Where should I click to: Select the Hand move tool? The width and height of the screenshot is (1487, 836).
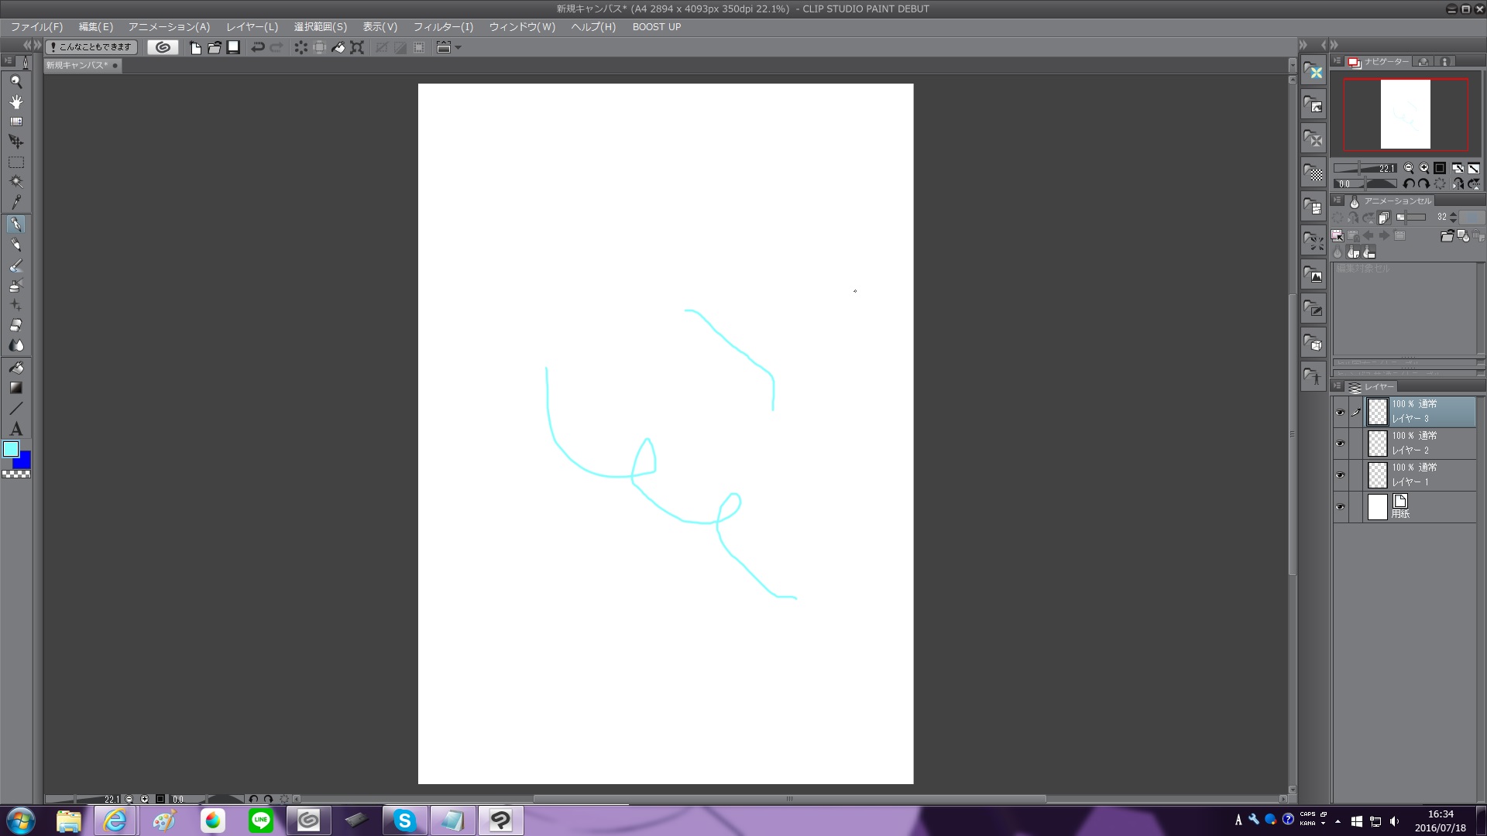[15, 101]
